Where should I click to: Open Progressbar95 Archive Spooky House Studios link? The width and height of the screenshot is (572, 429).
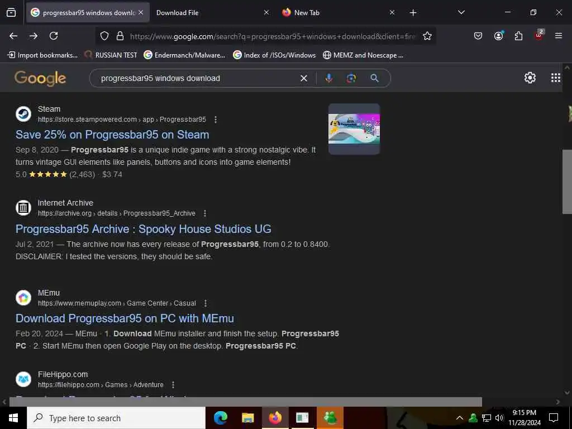(x=144, y=228)
